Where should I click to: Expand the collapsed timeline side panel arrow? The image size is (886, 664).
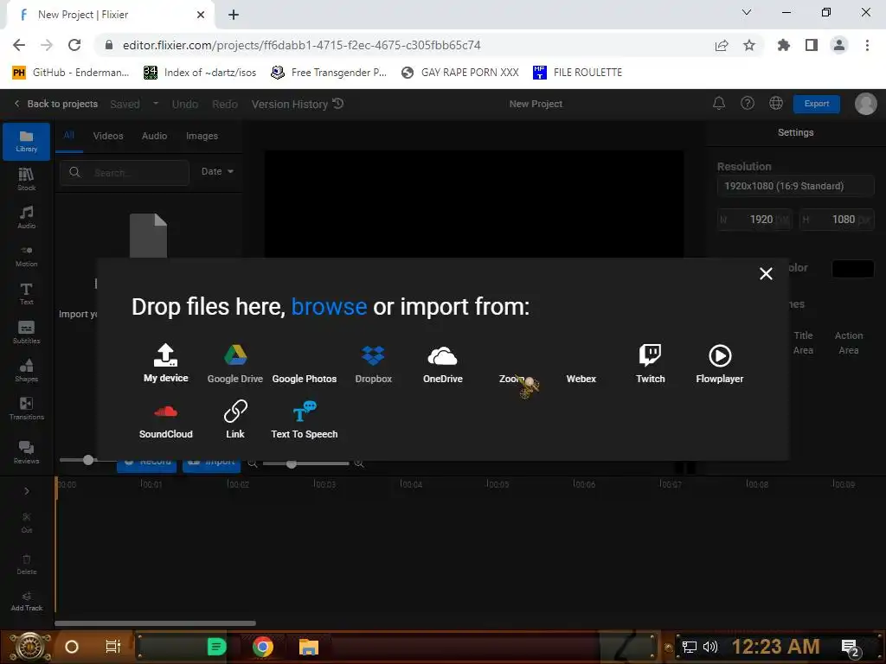[27, 491]
